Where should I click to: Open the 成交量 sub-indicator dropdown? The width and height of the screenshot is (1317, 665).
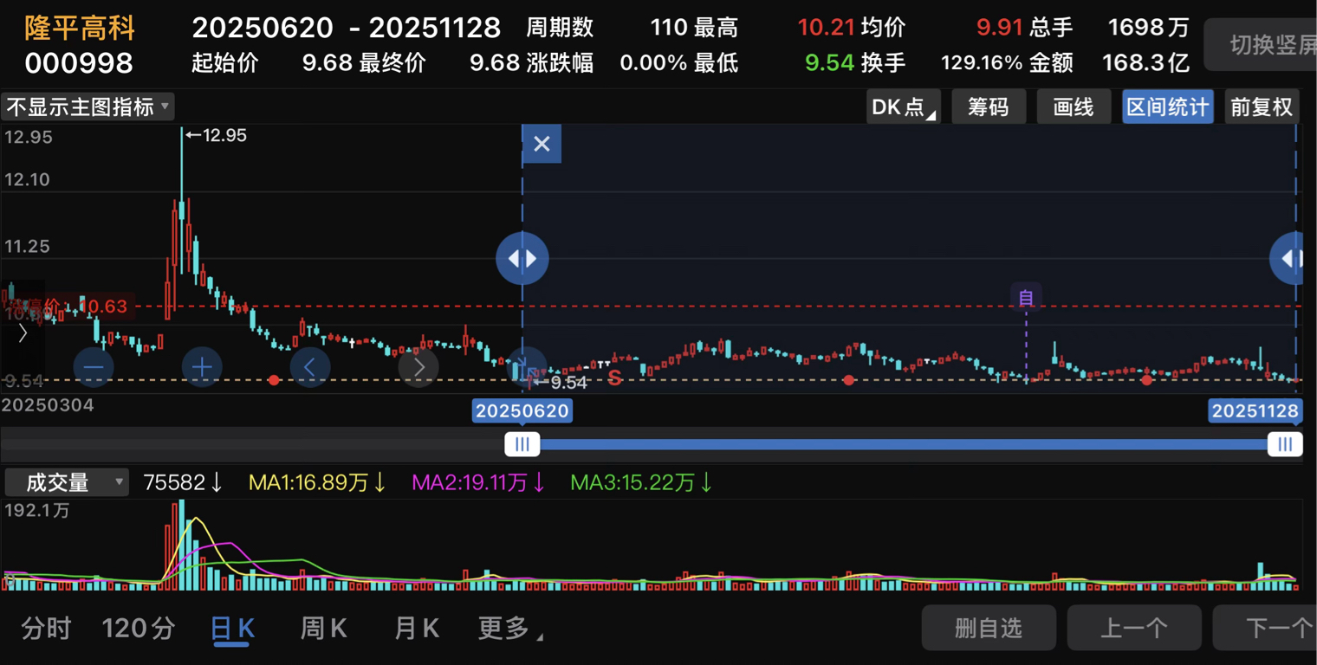pos(67,482)
